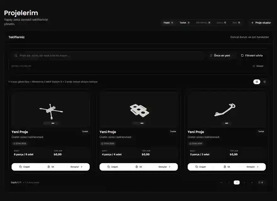This screenshot has height=201, width=277.
Task: Click the copy icon on the 3 parça card
Action: (197, 167)
